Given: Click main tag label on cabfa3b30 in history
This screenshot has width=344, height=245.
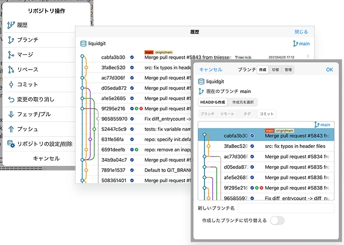Looking at the screenshot, I should [149, 52].
